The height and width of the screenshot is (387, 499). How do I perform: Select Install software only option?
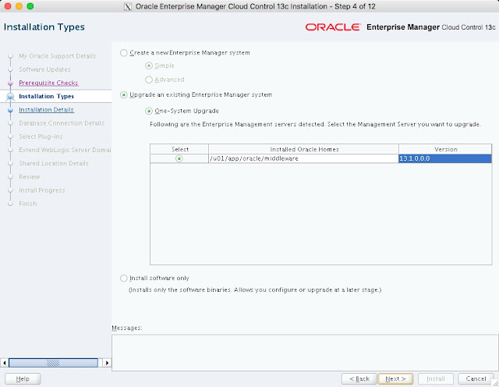[124, 278]
